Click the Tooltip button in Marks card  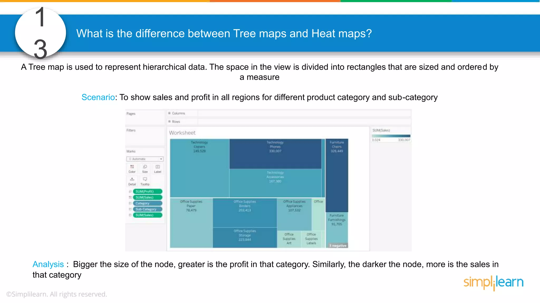(145, 181)
